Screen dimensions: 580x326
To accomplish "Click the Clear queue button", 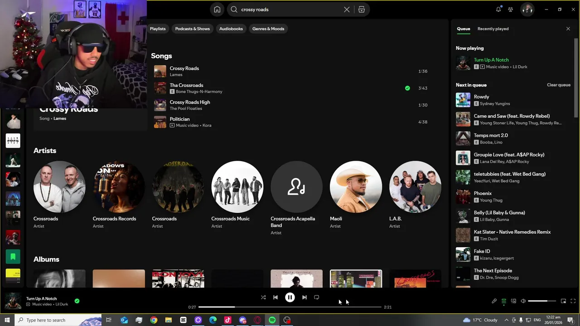I will pos(558,85).
